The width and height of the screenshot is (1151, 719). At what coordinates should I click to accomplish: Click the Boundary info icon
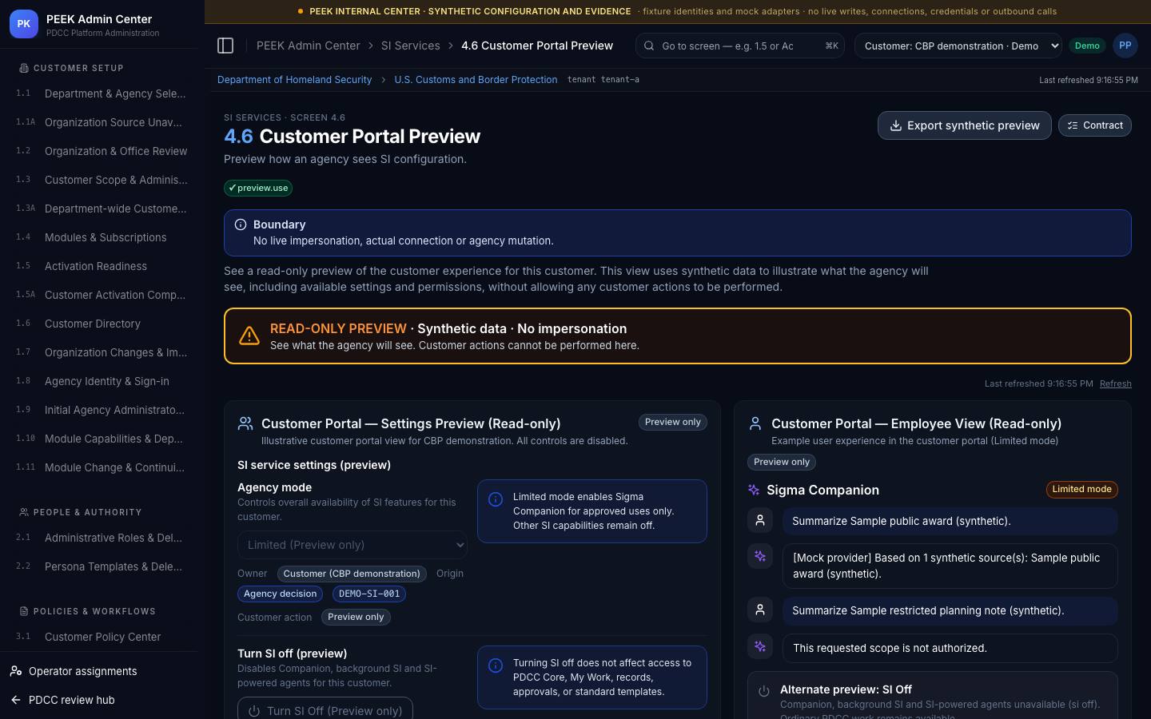[x=241, y=224]
